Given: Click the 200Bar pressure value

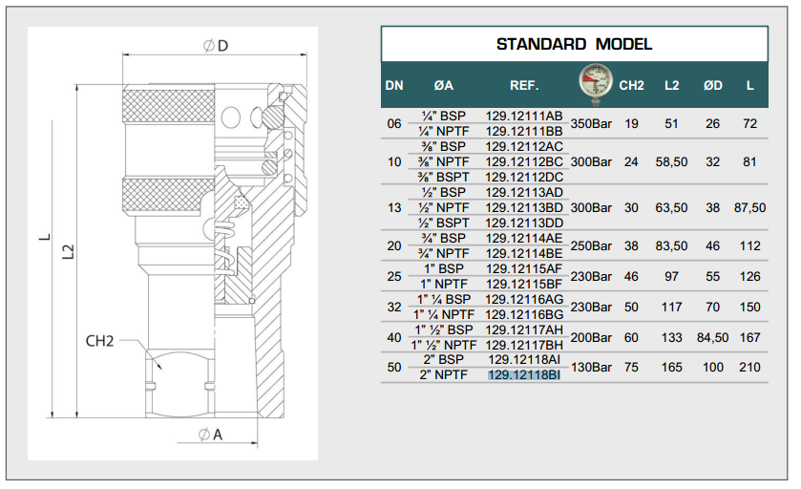Looking at the screenshot, I should (591, 337).
